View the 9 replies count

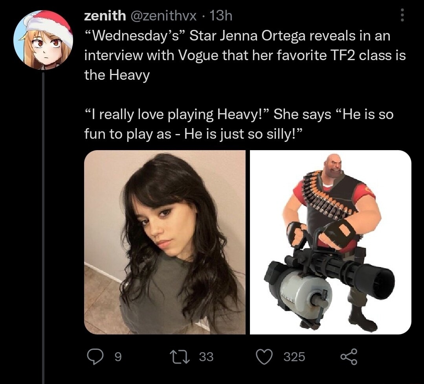[x=117, y=356]
